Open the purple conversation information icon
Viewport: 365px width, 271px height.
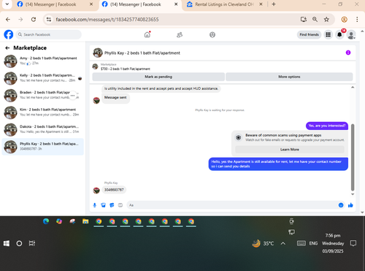[348, 53]
